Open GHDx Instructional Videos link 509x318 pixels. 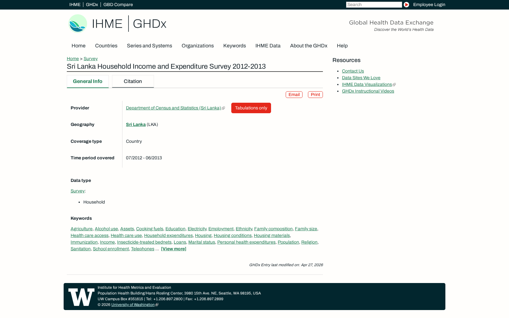[x=368, y=91]
